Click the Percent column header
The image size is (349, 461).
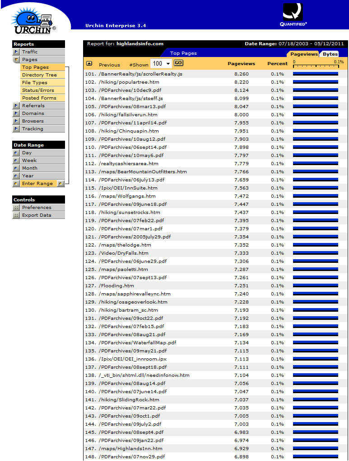[x=277, y=63]
